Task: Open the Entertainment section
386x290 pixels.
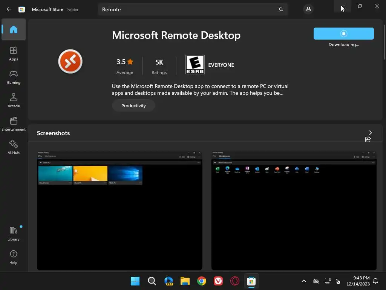Action: pos(14,124)
